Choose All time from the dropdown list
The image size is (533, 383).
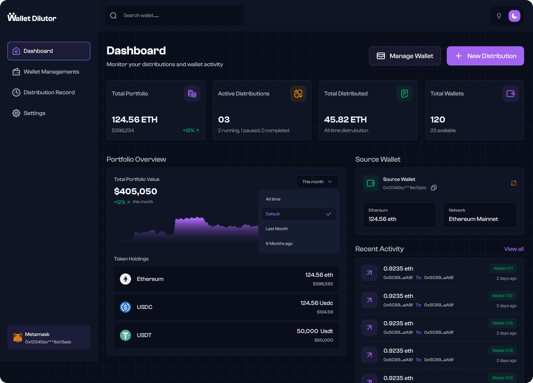pyautogui.click(x=273, y=199)
